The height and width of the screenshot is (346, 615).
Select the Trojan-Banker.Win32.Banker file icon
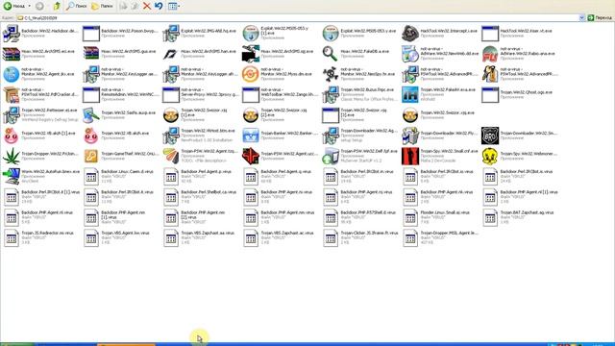point(251,136)
